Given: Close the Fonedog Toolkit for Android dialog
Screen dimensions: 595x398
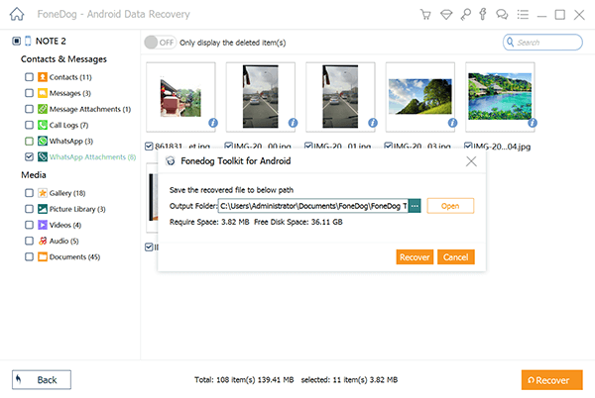Looking at the screenshot, I should 471,161.
